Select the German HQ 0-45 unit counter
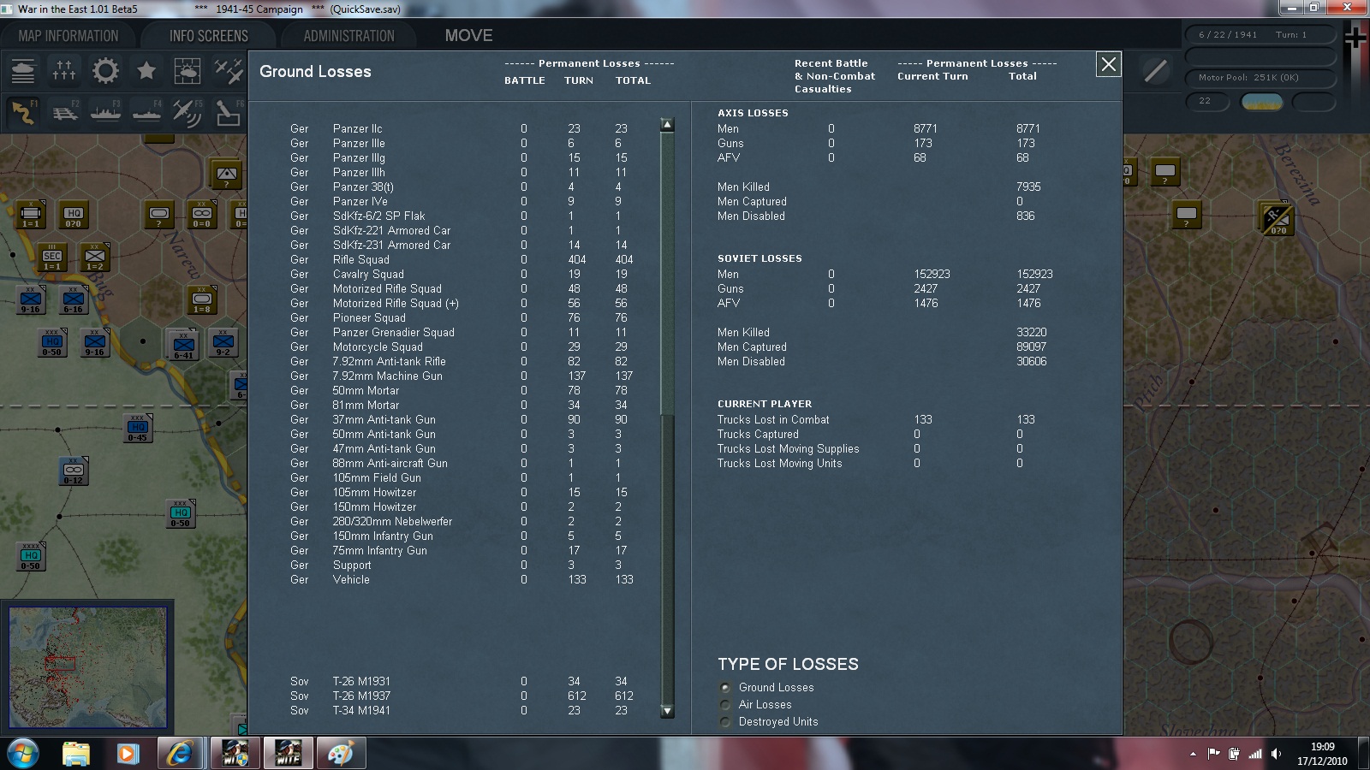The height and width of the screenshot is (770, 1370). pos(138,429)
